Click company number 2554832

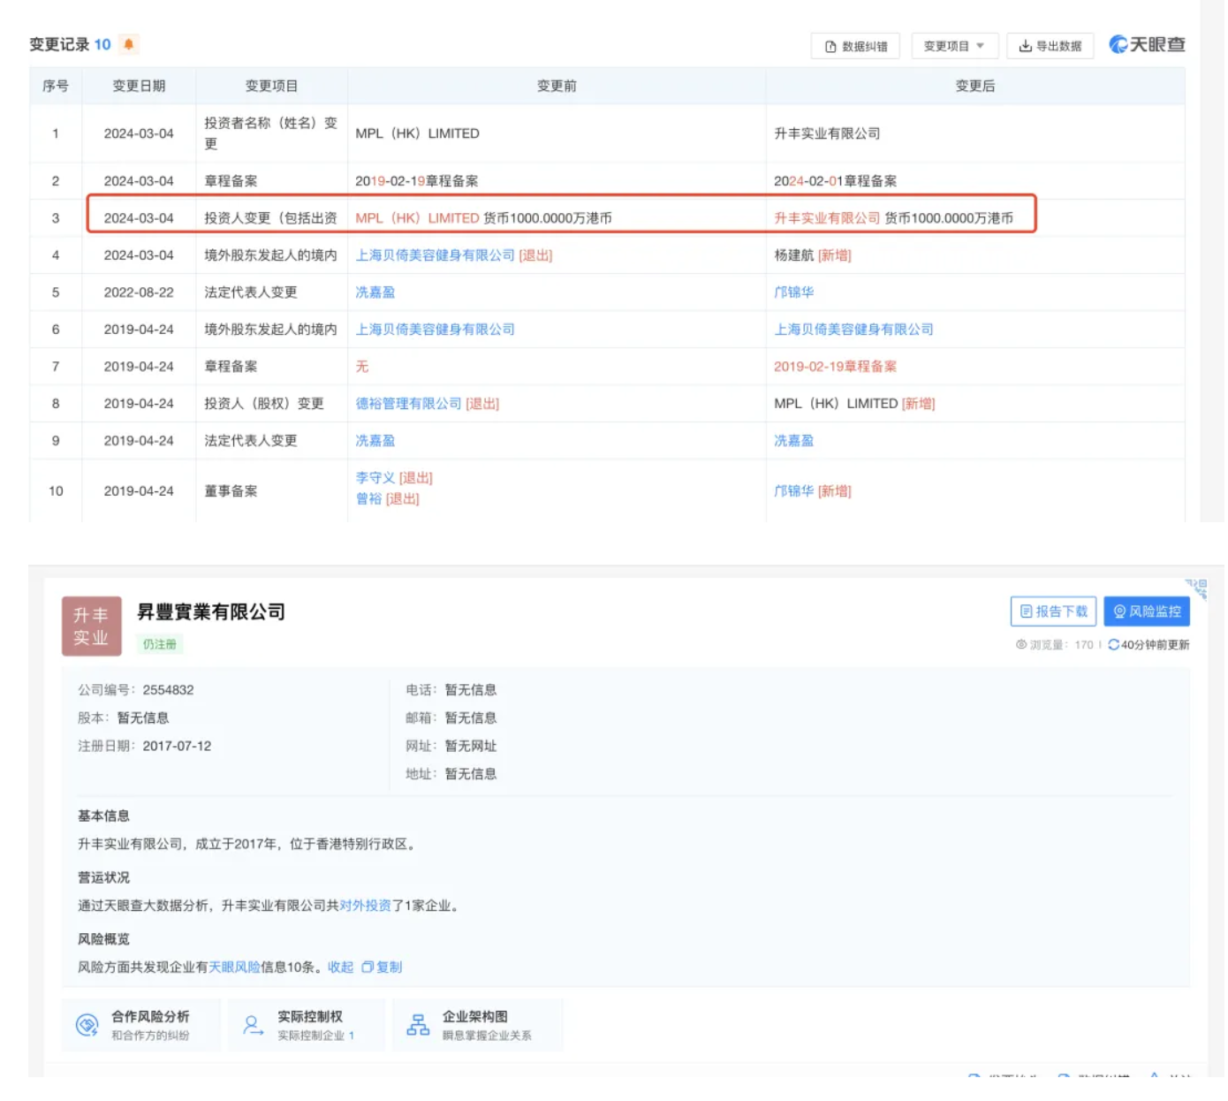(x=168, y=690)
